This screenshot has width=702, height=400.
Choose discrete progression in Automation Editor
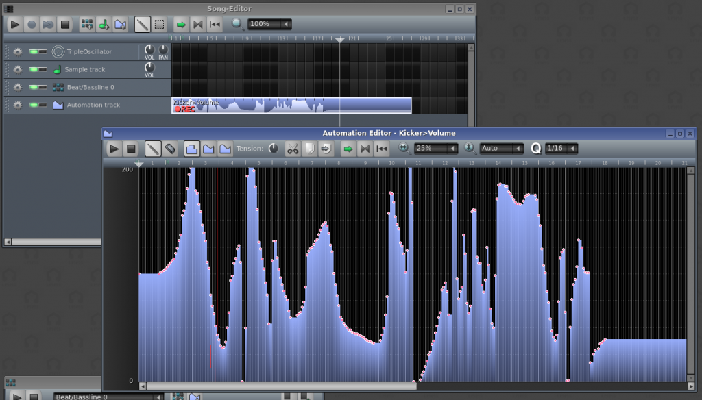tap(192, 149)
